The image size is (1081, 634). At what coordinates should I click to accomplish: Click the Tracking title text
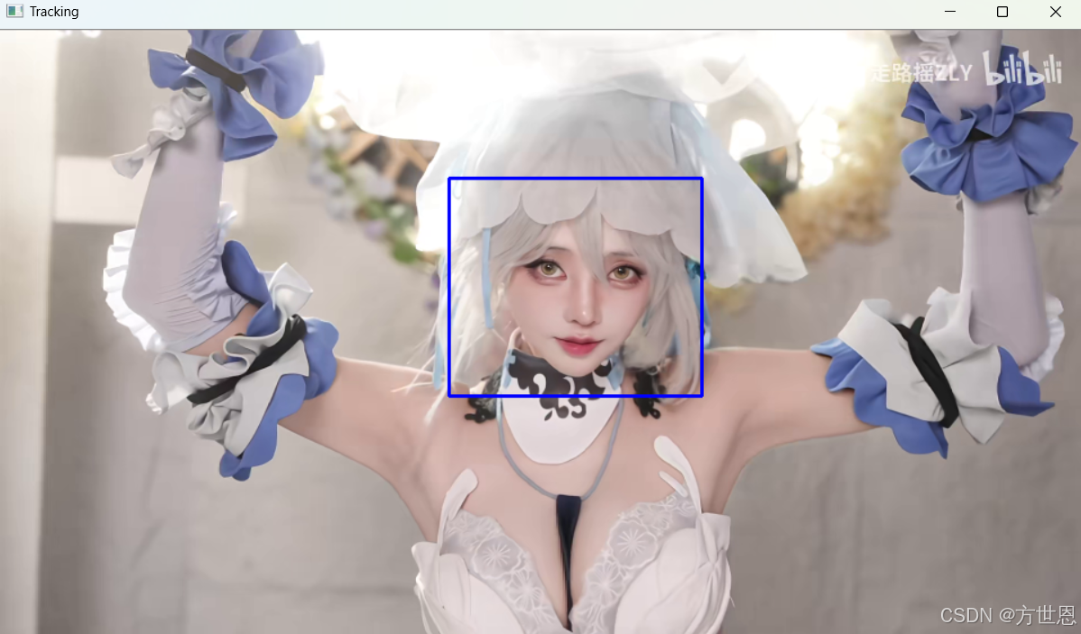pos(54,12)
